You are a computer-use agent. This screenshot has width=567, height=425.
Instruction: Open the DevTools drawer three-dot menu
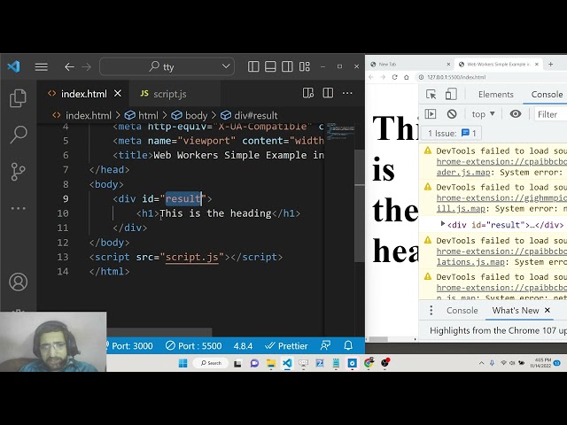coord(431,311)
